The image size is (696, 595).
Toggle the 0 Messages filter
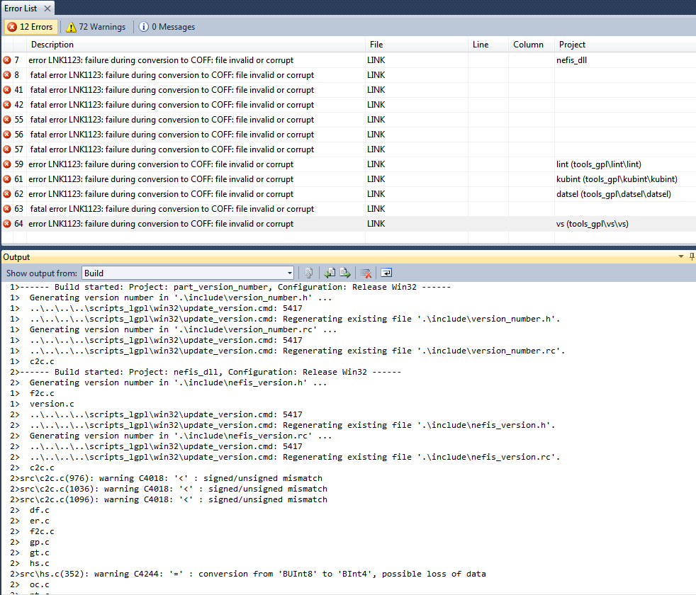[167, 27]
